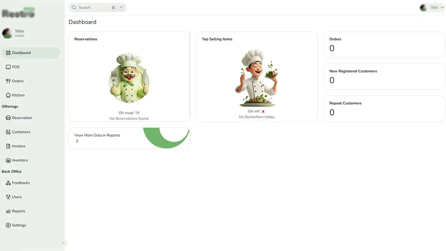Open the POS screen icon in sidebar
This screenshot has width=446, height=251.
coord(8,67)
